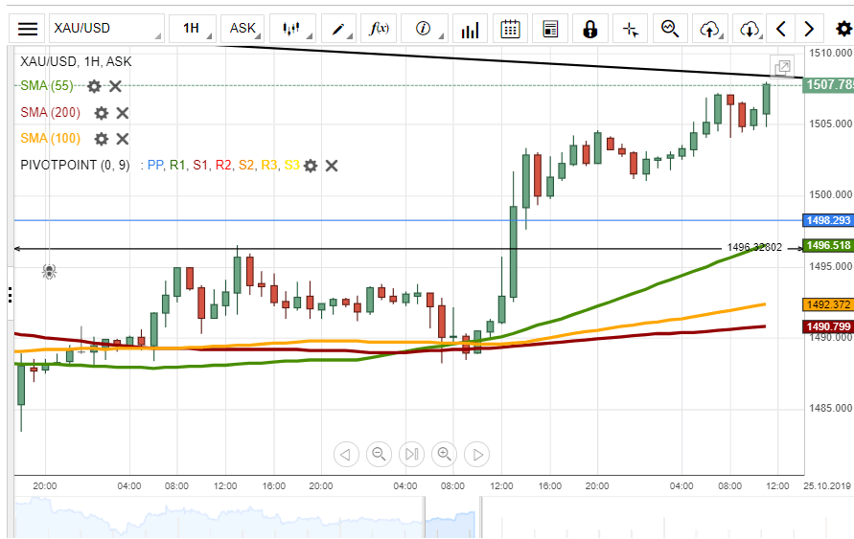This screenshot has width=854, height=539.
Task: Click the green 1496.518 SMA price tag
Action: (x=828, y=245)
